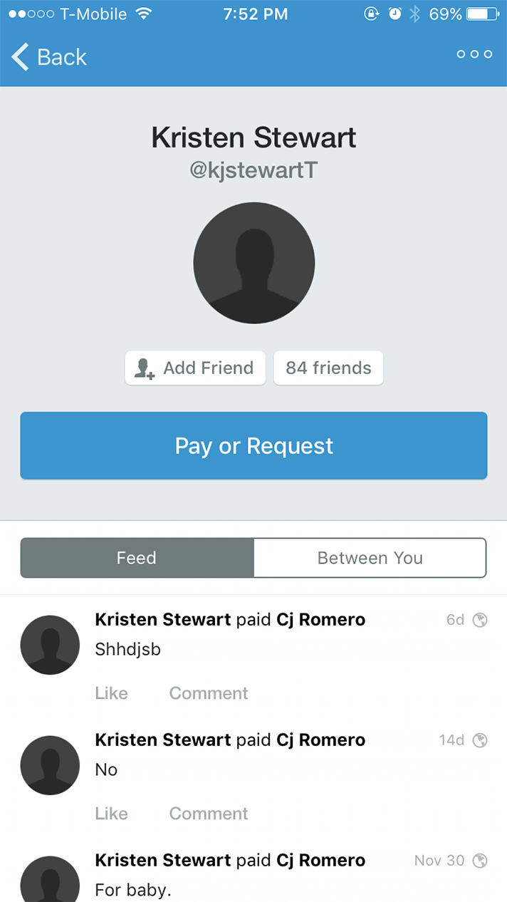Tap the Add Friend button
The width and height of the screenshot is (507, 902).
194,368
